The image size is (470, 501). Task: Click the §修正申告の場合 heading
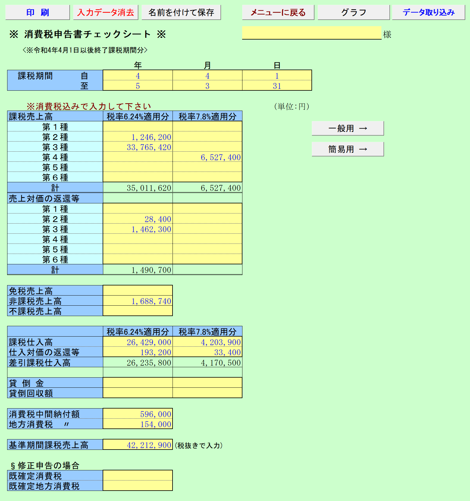(x=45, y=465)
